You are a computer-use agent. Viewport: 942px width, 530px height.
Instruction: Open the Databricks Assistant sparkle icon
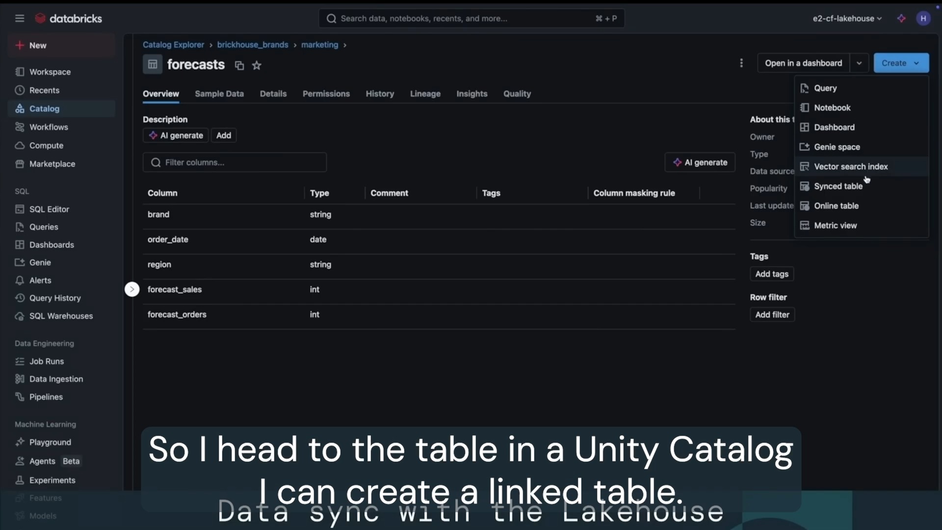point(901,18)
